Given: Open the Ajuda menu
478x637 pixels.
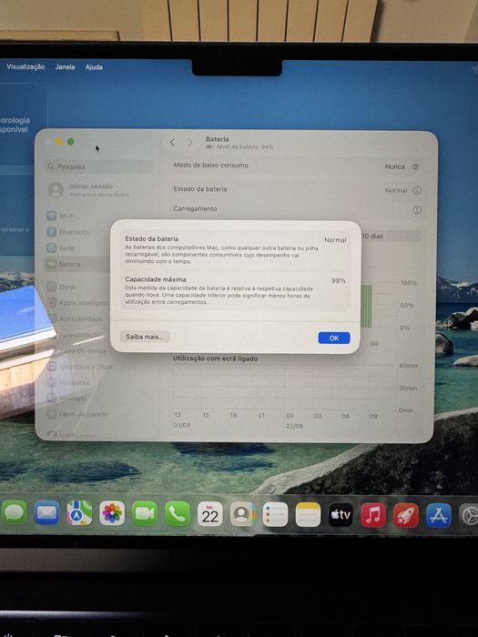Looking at the screenshot, I should click(x=94, y=67).
